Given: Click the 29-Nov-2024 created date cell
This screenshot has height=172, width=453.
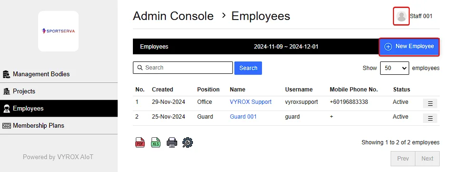Looking at the screenshot, I should coord(169,102).
